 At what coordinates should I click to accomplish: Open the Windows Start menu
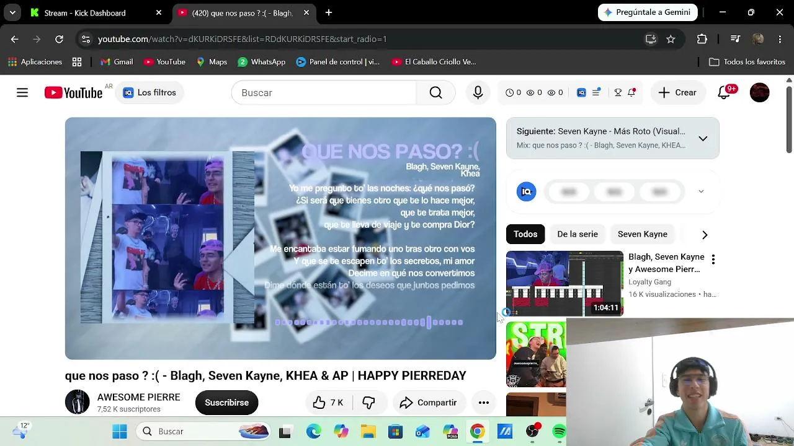point(120,431)
